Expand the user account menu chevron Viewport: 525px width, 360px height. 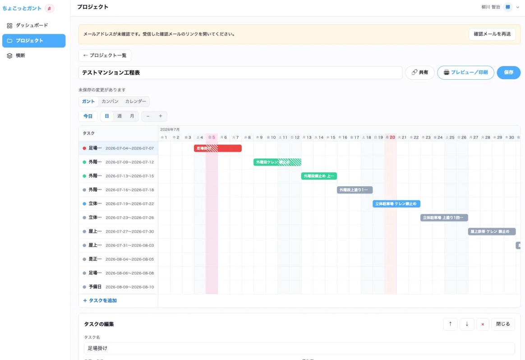pos(518,7)
